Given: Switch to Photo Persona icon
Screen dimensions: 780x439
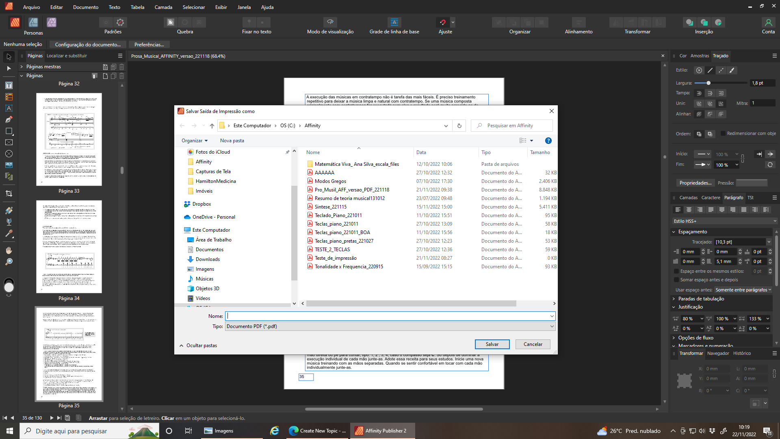Looking at the screenshot, I should point(52,22).
